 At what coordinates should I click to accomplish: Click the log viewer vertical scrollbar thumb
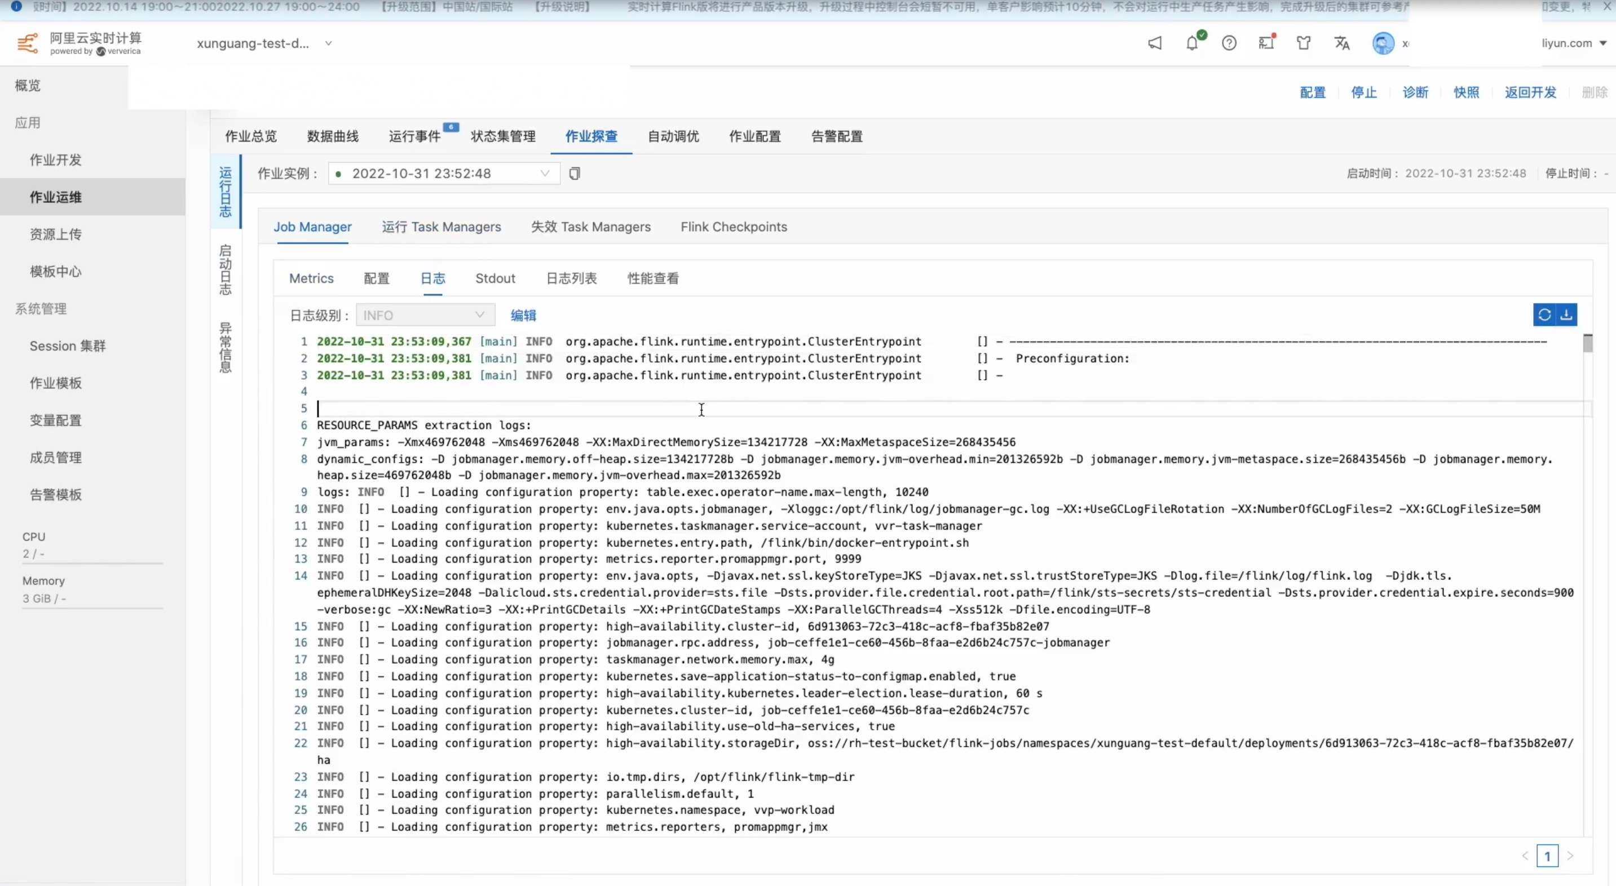[x=1588, y=344]
